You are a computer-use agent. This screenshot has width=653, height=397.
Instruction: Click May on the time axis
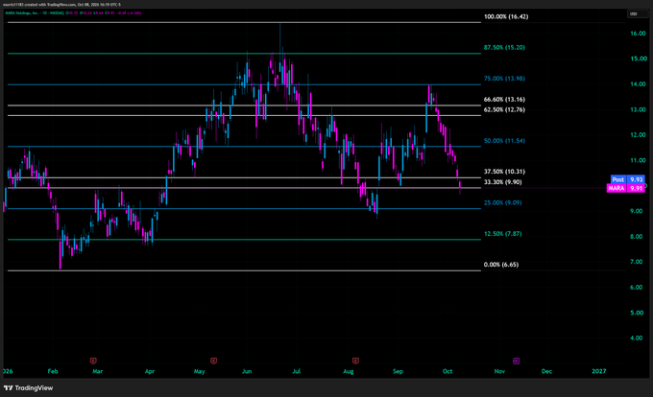coord(199,371)
